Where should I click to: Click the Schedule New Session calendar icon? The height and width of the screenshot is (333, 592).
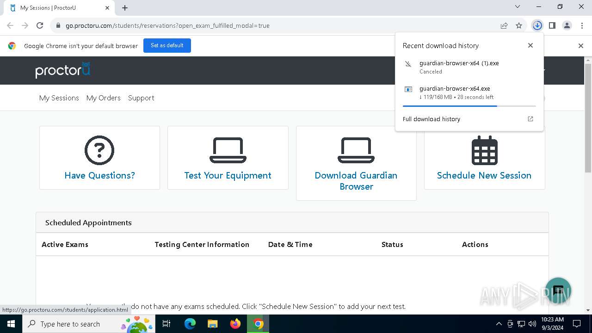pyautogui.click(x=484, y=150)
